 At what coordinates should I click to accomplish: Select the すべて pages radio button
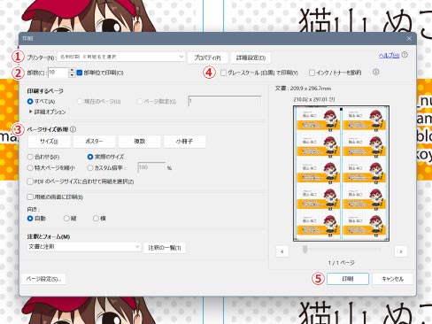(x=30, y=102)
